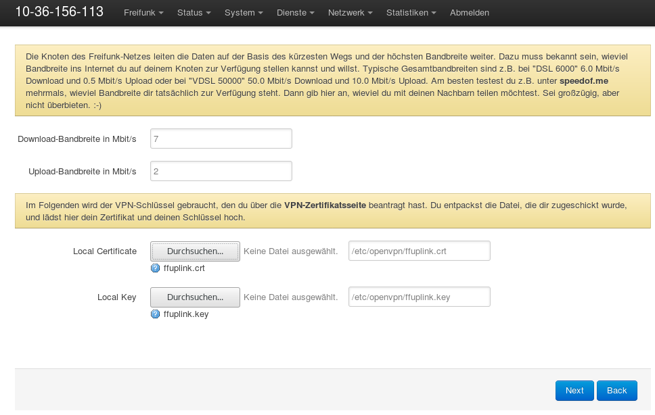Click the /etc/openvpn/ffuplink.key path field
The width and height of the screenshot is (655, 415).
tap(419, 297)
